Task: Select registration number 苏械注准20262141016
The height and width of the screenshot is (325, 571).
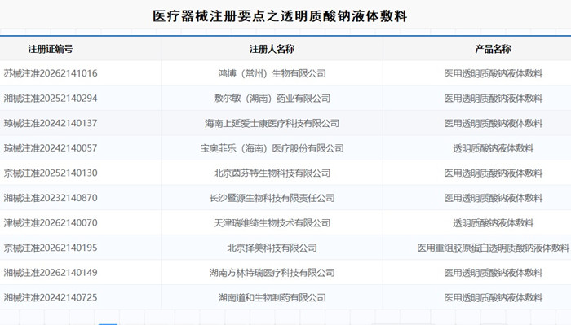Action: (51, 73)
